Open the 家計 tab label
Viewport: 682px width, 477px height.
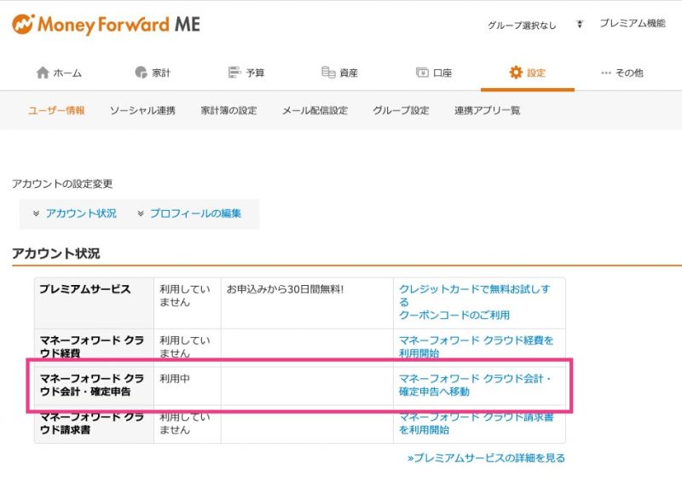point(161,73)
